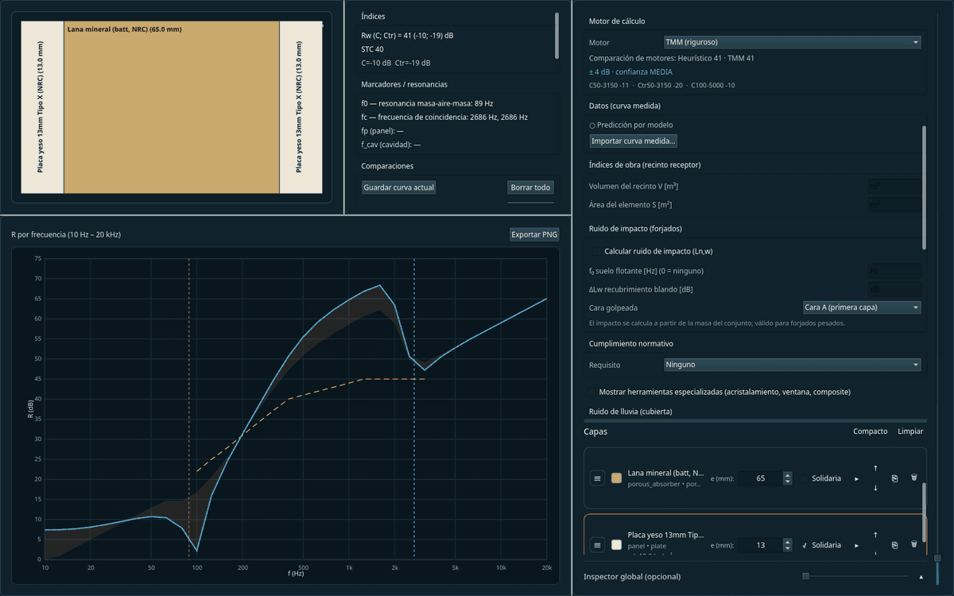Click the Inspector global (opcional) label
Image resolution: width=954 pixels, height=596 pixels.
coord(632,576)
